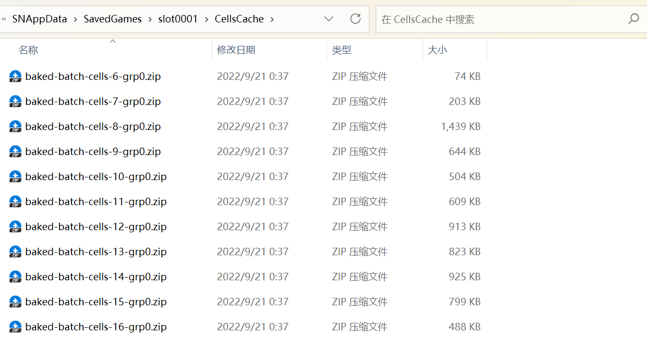Click the ZIP icon of baked-batch-cells-12-grp0.zip
Image resolution: width=647 pixels, height=341 pixels.
point(15,227)
